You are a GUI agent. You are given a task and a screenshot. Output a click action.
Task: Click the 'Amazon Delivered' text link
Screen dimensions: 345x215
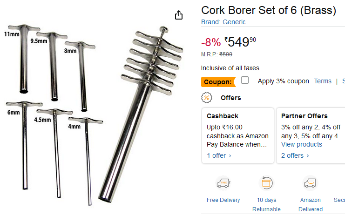[x=311, y=205]
